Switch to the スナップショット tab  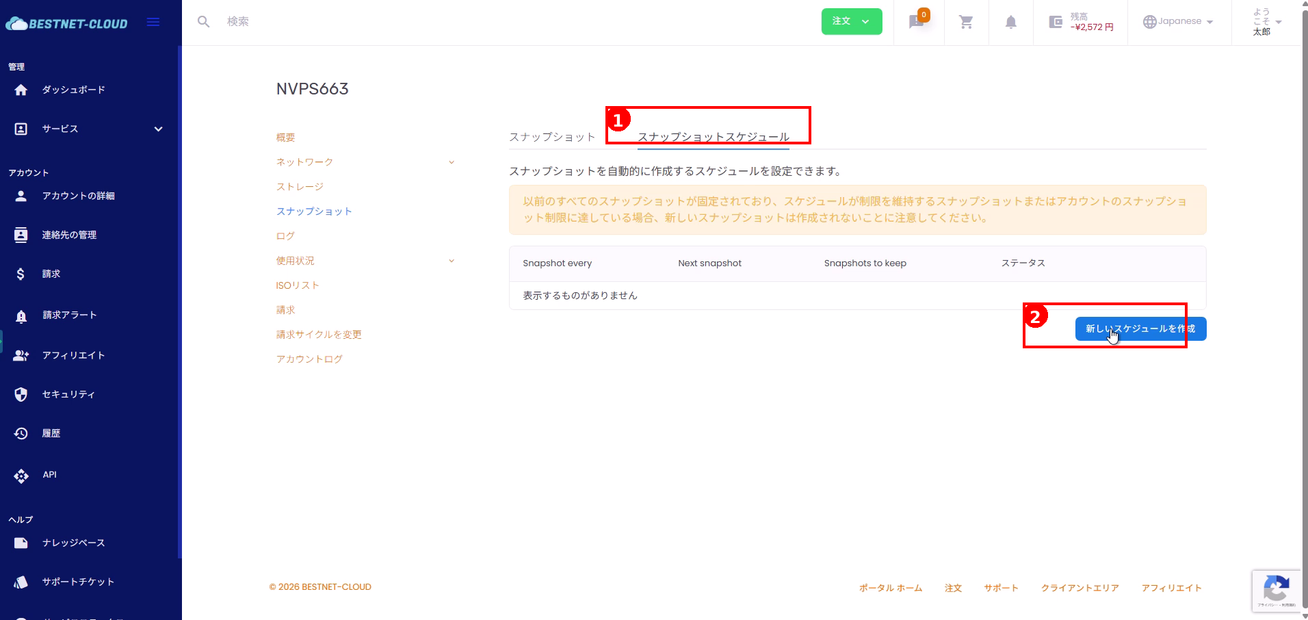click(x=551, y=137)
